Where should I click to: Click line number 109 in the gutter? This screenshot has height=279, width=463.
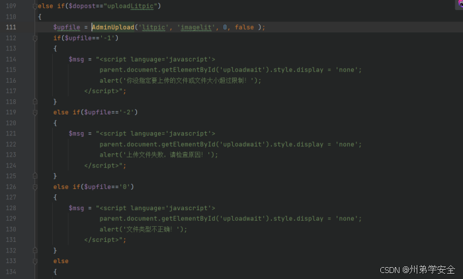coord(11,6)
